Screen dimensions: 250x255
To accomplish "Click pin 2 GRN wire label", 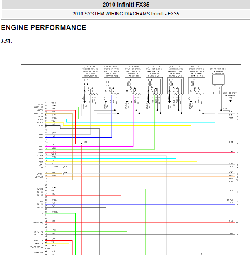I will [x=54, y=106].
